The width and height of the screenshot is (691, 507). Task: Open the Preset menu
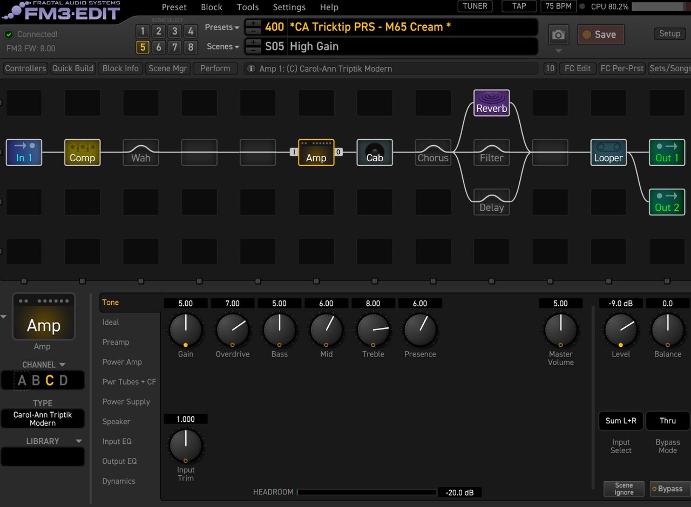coord(174,7)
